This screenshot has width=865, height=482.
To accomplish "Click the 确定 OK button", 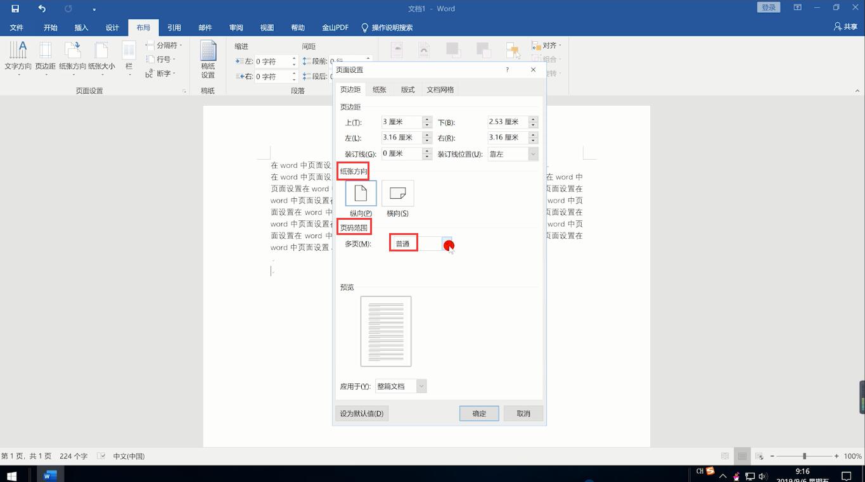I will tap(479, 414).
